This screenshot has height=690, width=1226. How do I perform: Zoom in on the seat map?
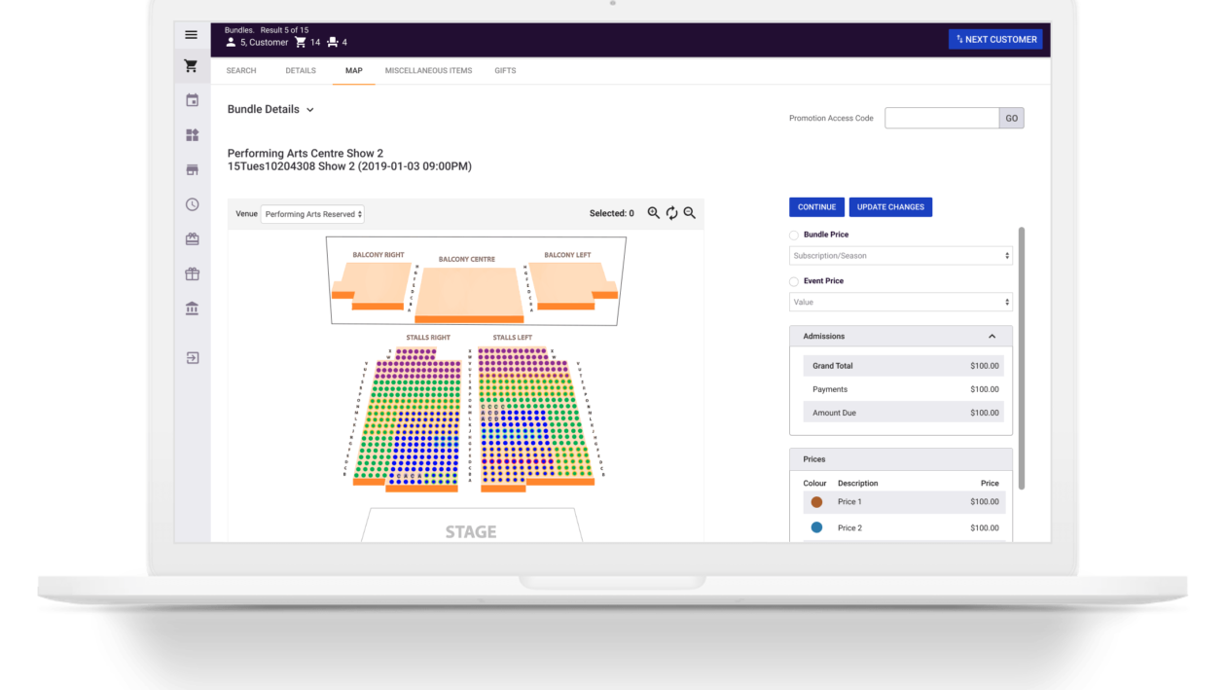[654, 213]
